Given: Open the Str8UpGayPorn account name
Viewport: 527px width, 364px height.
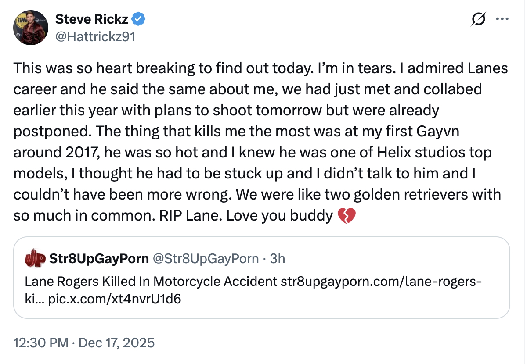Looking at the screenshot, I should [x=99, y=259].
